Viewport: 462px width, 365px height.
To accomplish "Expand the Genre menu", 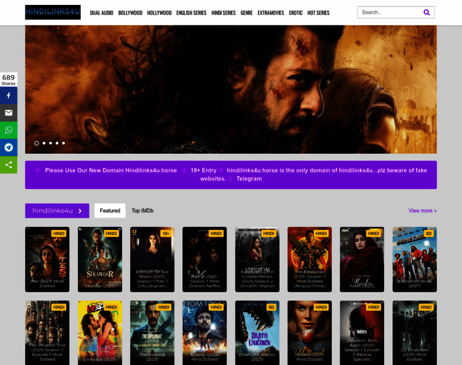I will coord(247,13).
